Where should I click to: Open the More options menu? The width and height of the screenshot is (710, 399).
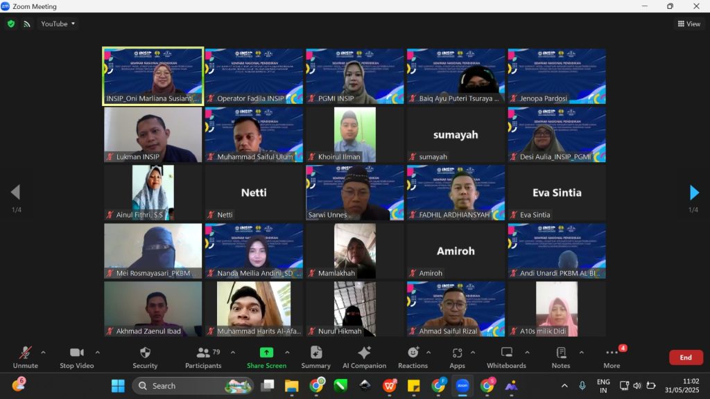[612, 357]
